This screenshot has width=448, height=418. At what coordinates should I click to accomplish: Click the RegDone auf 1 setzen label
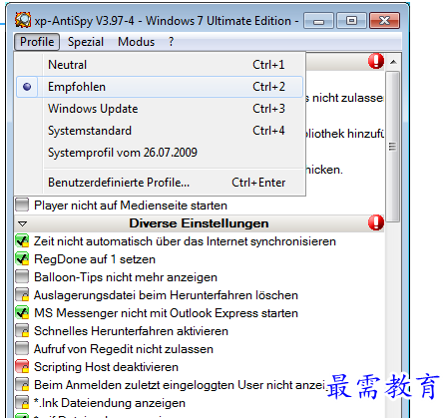(95, 259)
